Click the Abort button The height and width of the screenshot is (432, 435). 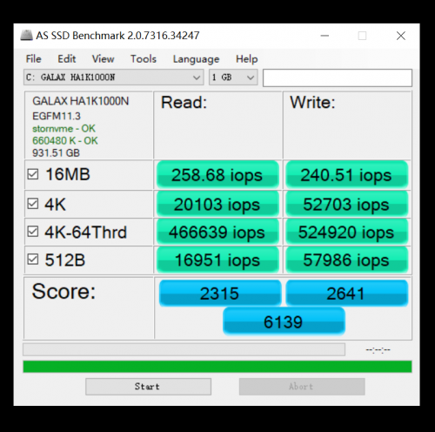(x=302, y=387)
